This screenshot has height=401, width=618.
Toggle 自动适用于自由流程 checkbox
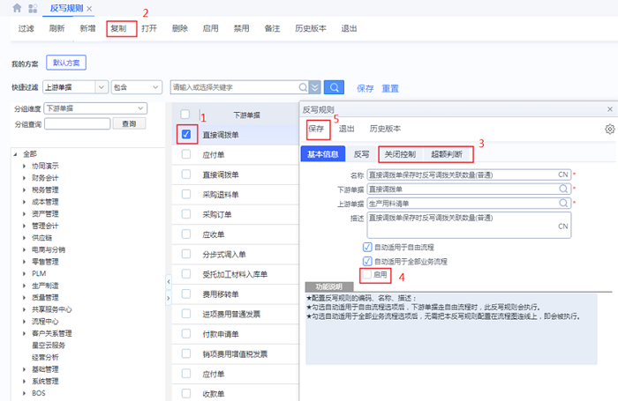tap(367, 248)
